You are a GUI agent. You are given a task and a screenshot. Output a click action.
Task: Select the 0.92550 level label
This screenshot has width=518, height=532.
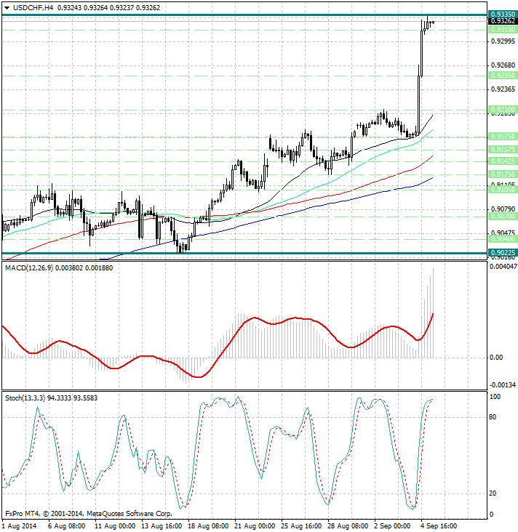(x=503, y=76)
